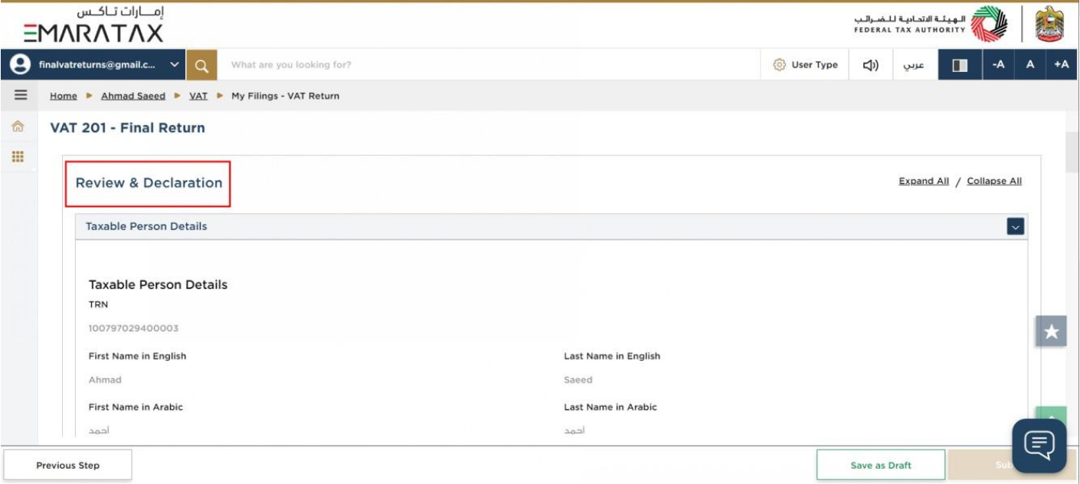Click the page vertical scrollbar
The image size is (1080, 484).
(x=1072, y=153)
